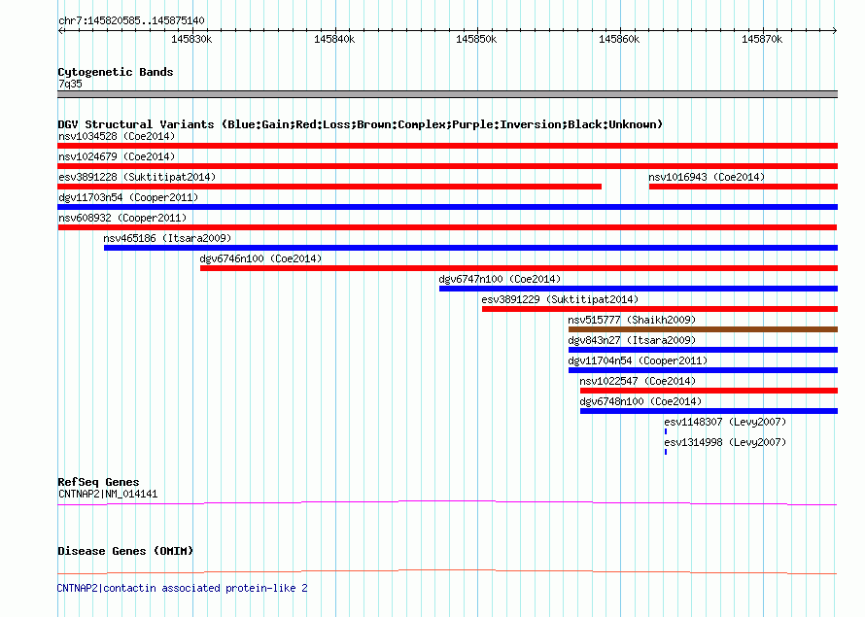Select the esv1314998 (Levy2007) variant label
865x617 pixels.
(725, 442)
